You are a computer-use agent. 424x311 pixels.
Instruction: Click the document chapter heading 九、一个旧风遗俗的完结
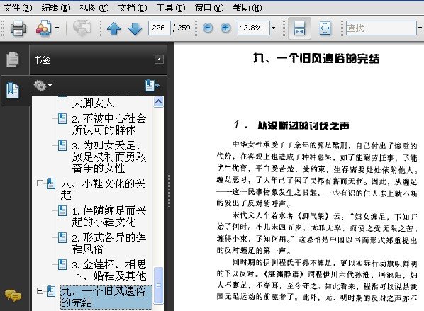[x=316, y=58]
